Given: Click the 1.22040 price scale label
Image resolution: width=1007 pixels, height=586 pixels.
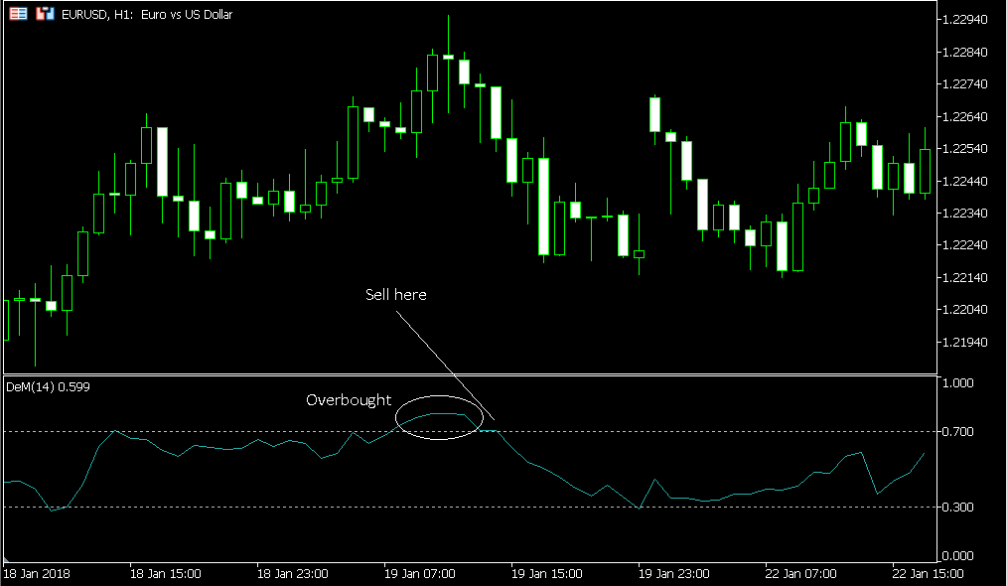Looking at the screenshot, I should 964,310.
